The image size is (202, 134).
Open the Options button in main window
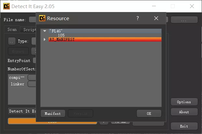pos(184,102)
